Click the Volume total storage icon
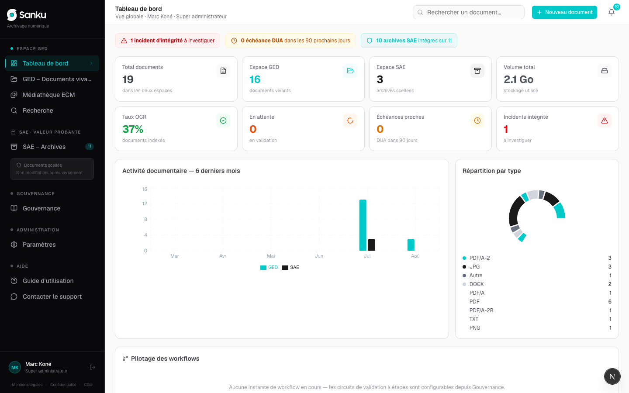Screen dimensions: 629x393 (605, 71)
